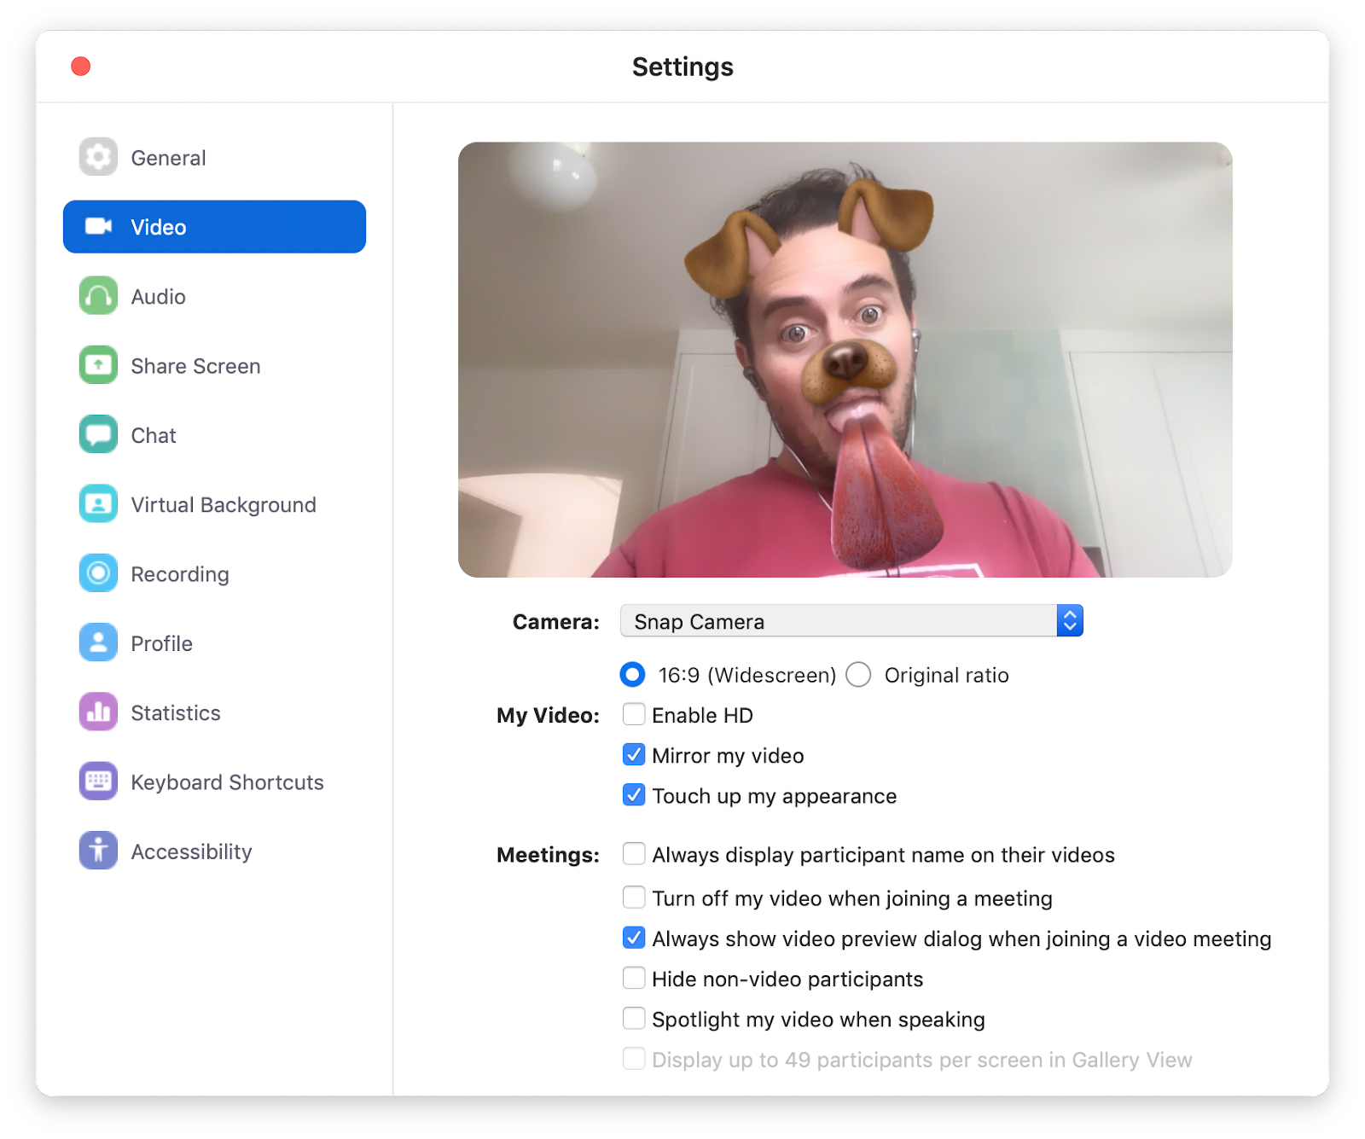Click the Keyboard Shortcuts keyboard icon

tap(98, 782)
